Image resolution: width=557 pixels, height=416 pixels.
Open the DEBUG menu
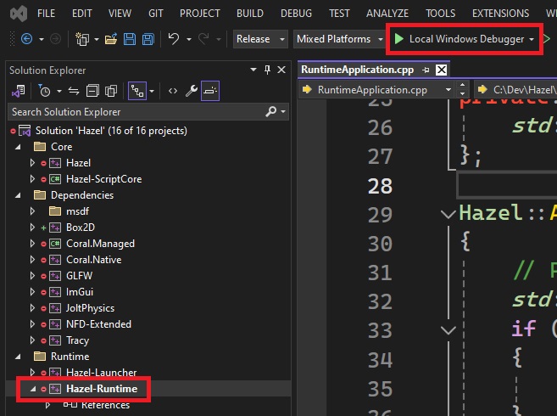296,14
